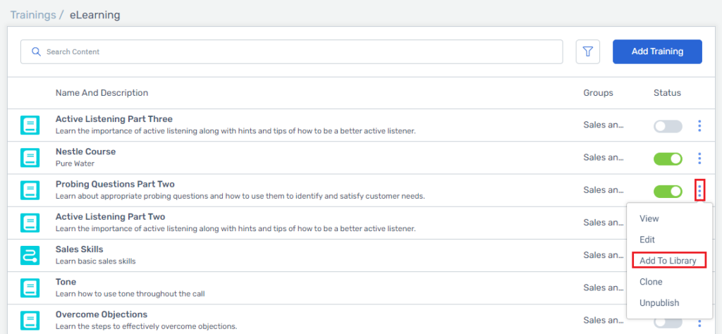This screenshot has height=334, width=722.
Task: Focus the Search Content input field
Action: (291, 51)
